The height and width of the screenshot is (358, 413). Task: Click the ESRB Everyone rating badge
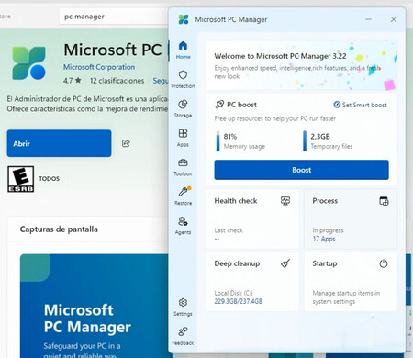tap(21, 179)
